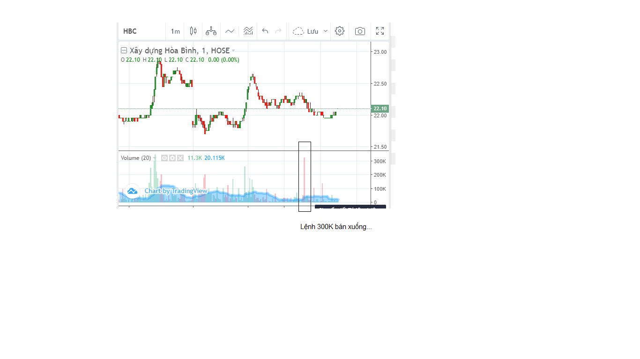Click the Compare symbols scale icon
Image resolution: width=640 pixels, height=359 pixels.
tap(211, 31)
